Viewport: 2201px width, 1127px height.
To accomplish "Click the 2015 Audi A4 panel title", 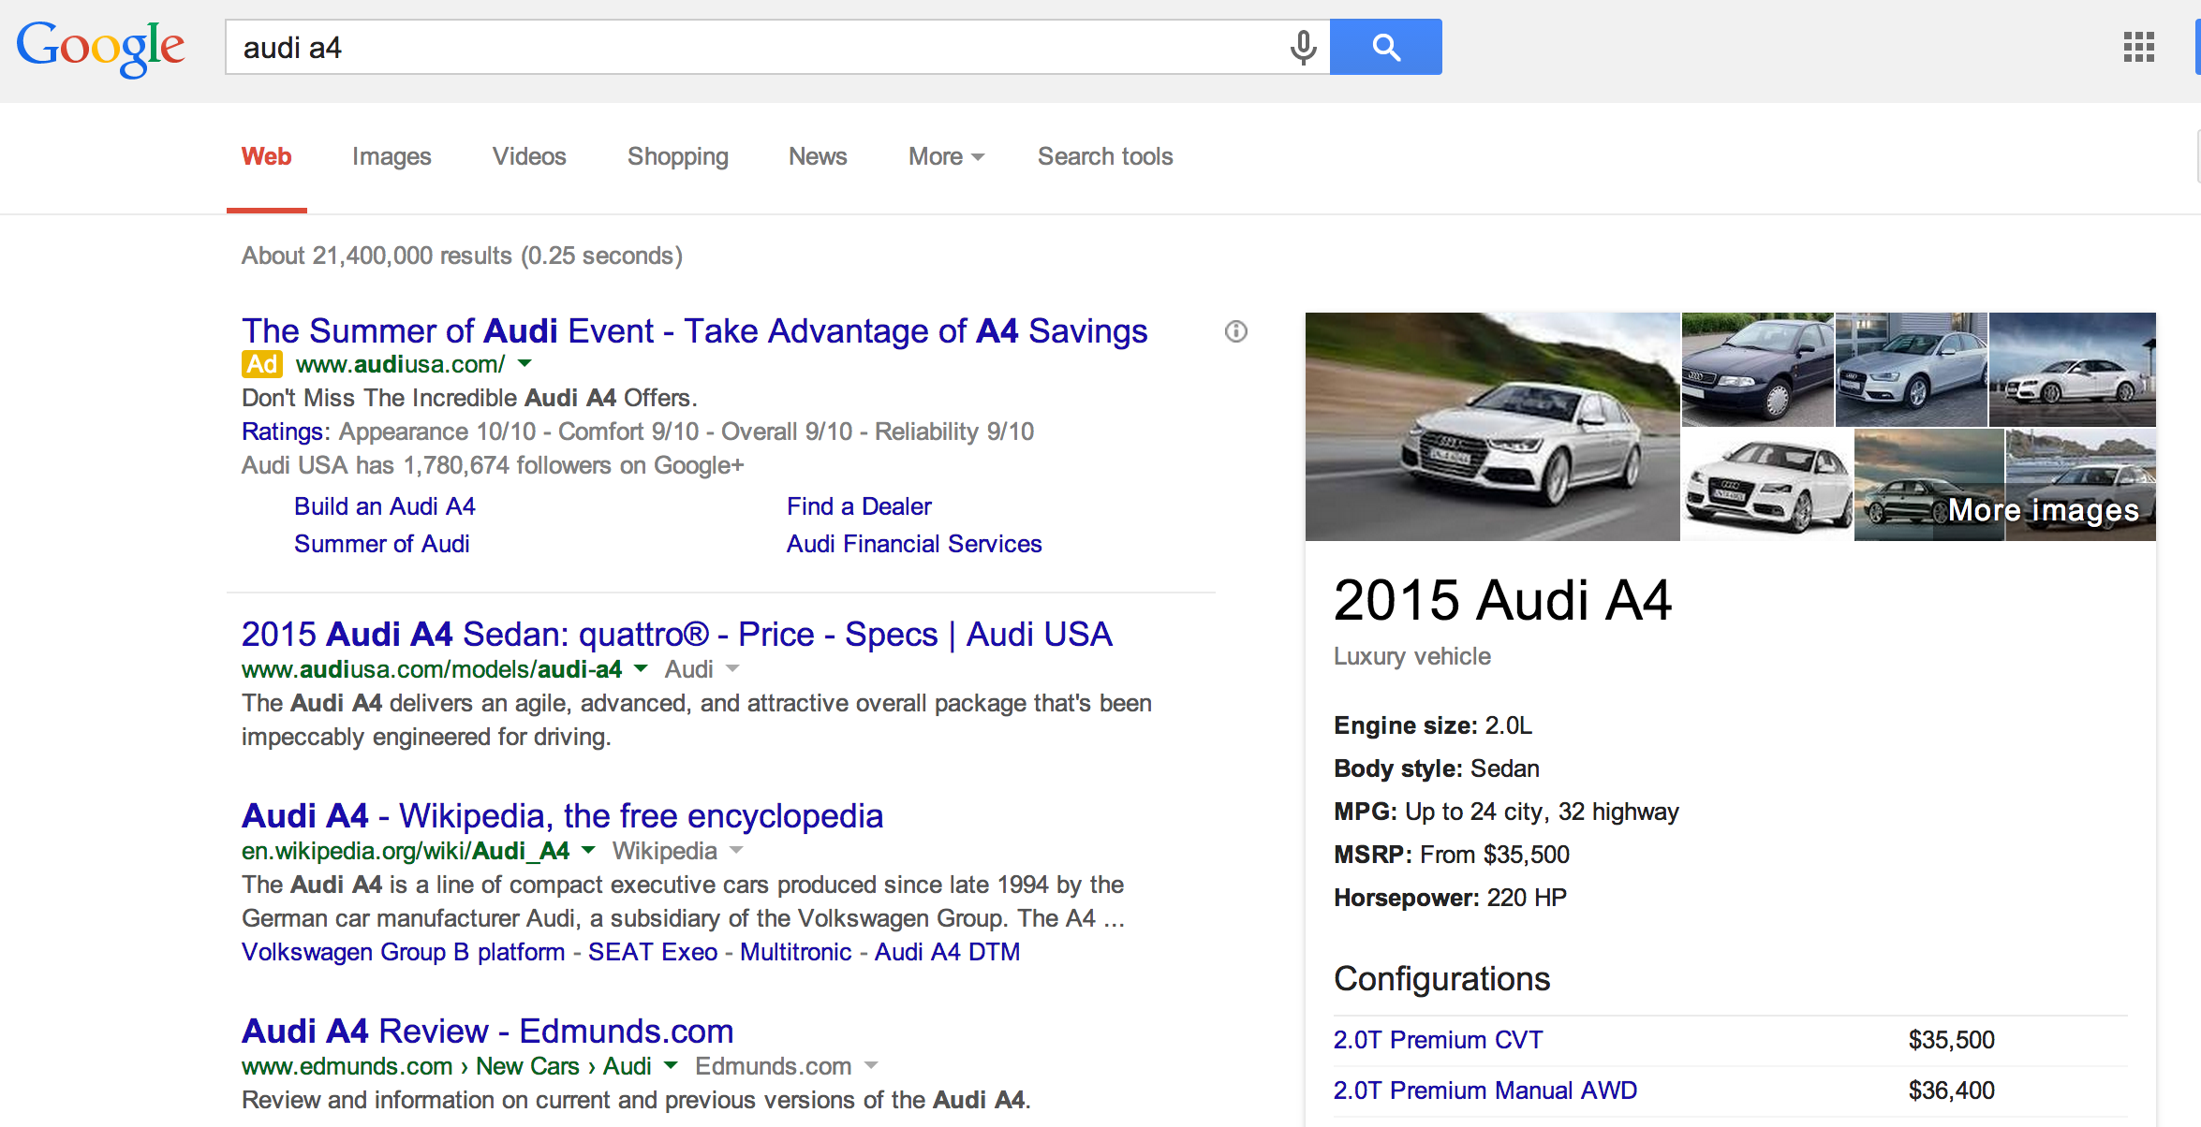I will pos(1502,600).
